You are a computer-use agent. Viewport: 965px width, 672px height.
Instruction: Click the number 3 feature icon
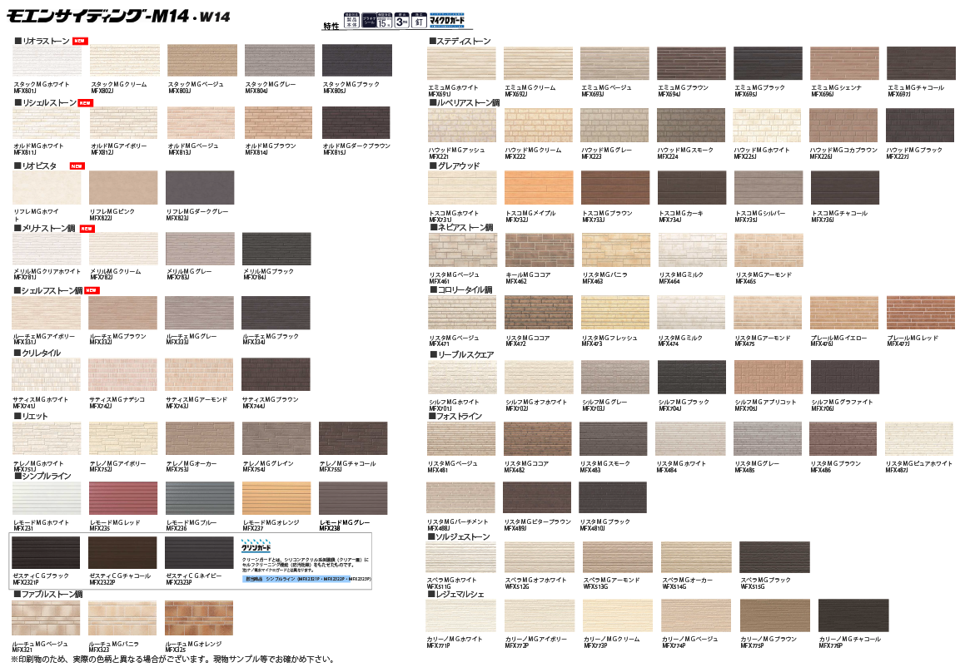coord(401,21)
